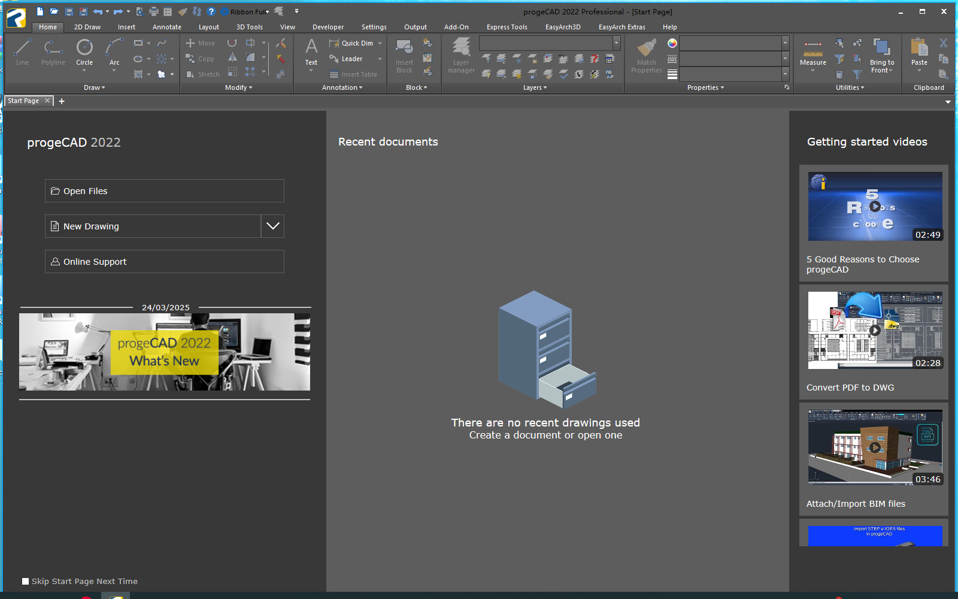Expand the Layers panel
The height and width of the screenshot is (599, 958).
point(535,87)
